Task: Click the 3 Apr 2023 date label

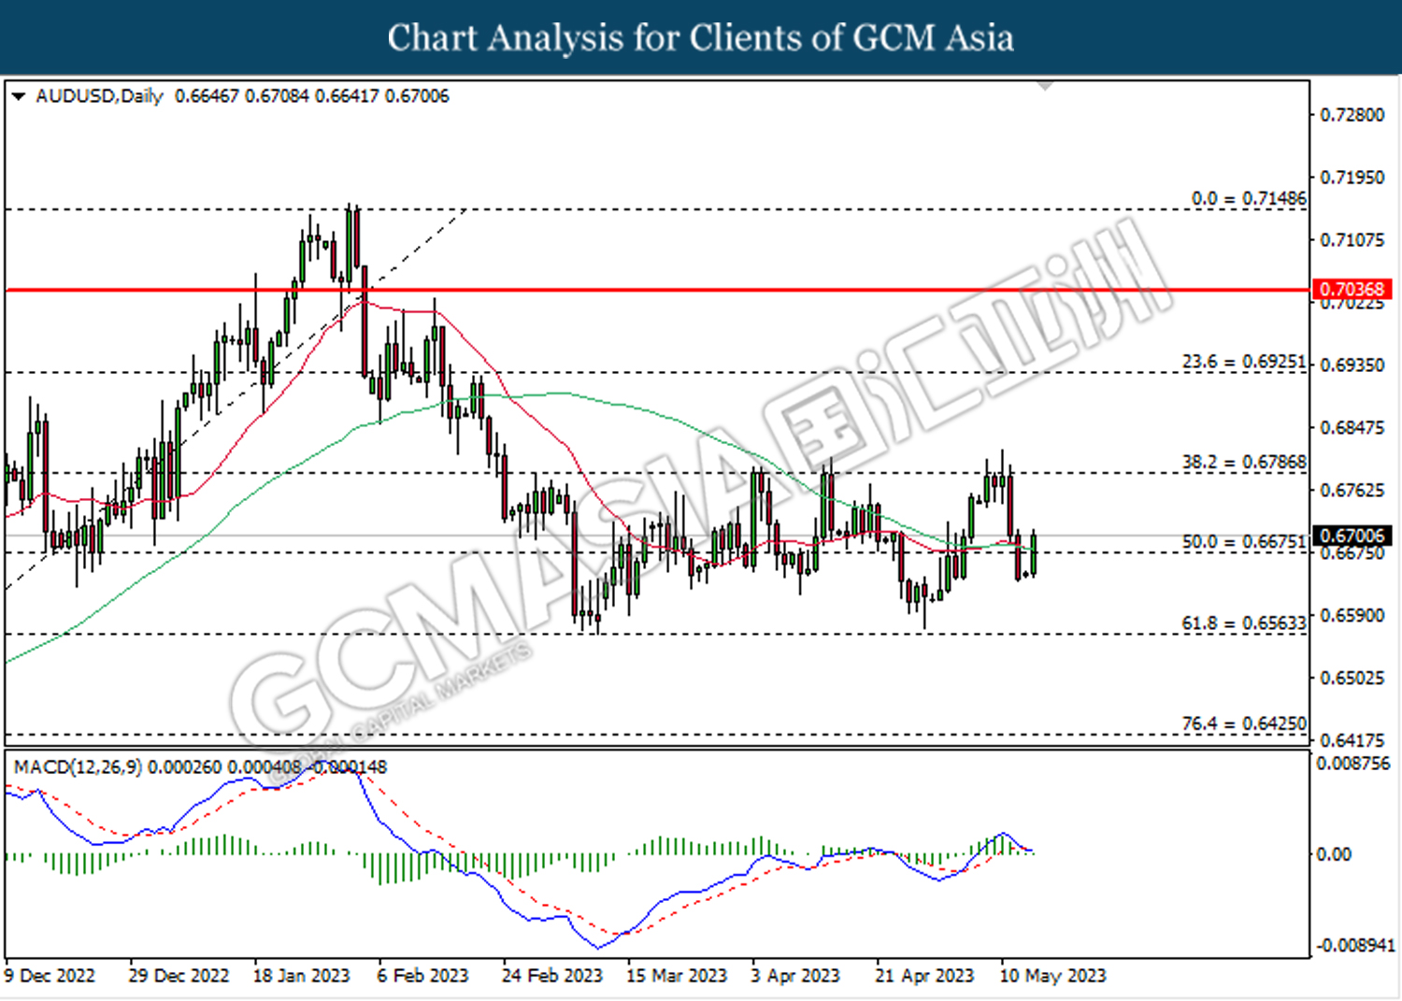Action: tap(795, 976)
